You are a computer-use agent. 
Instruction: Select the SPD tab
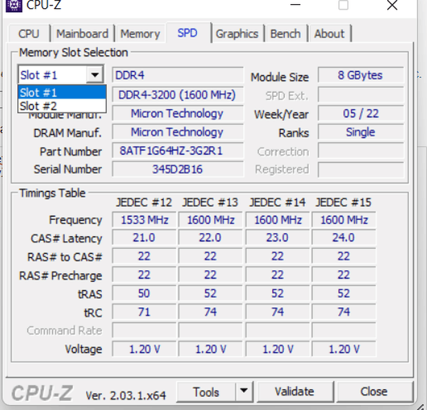point(187,32)
